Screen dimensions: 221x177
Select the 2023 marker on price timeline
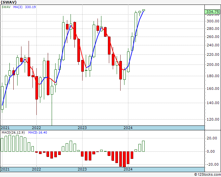[x=82, y=128]
